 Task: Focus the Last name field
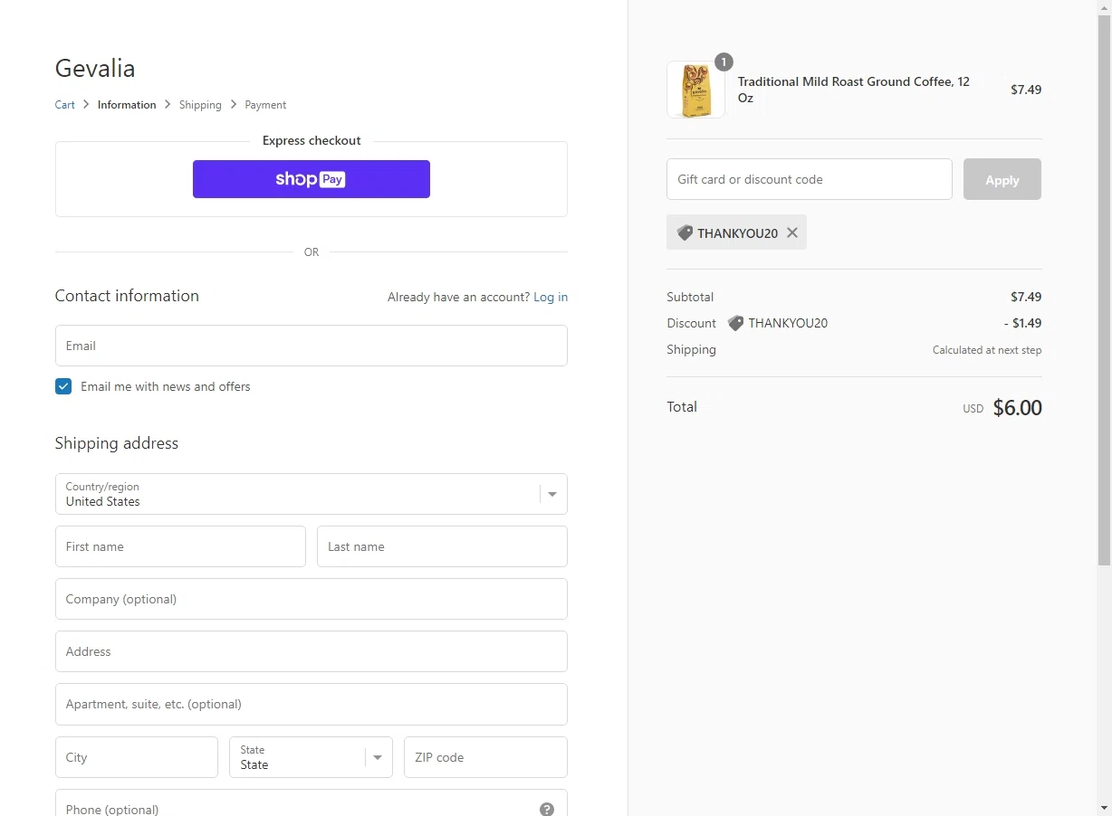[442, 546]
